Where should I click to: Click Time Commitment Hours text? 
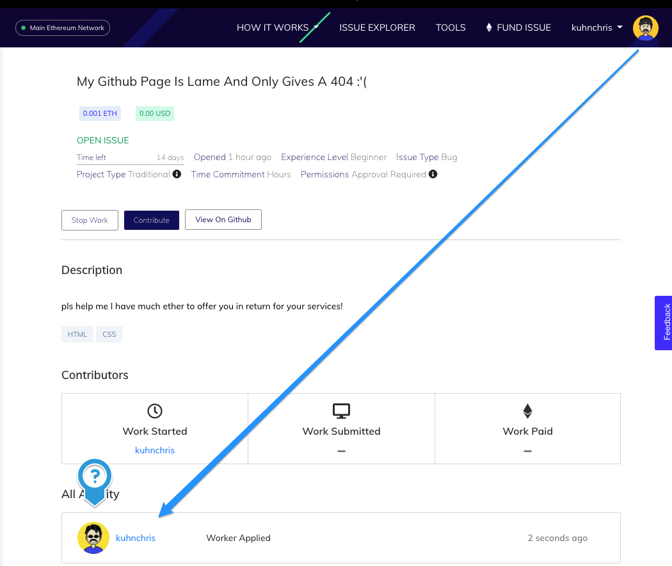click(241, 174)
